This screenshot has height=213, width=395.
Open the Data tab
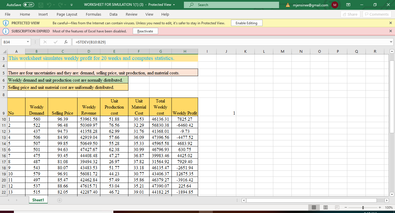click(x=113, y=14)
